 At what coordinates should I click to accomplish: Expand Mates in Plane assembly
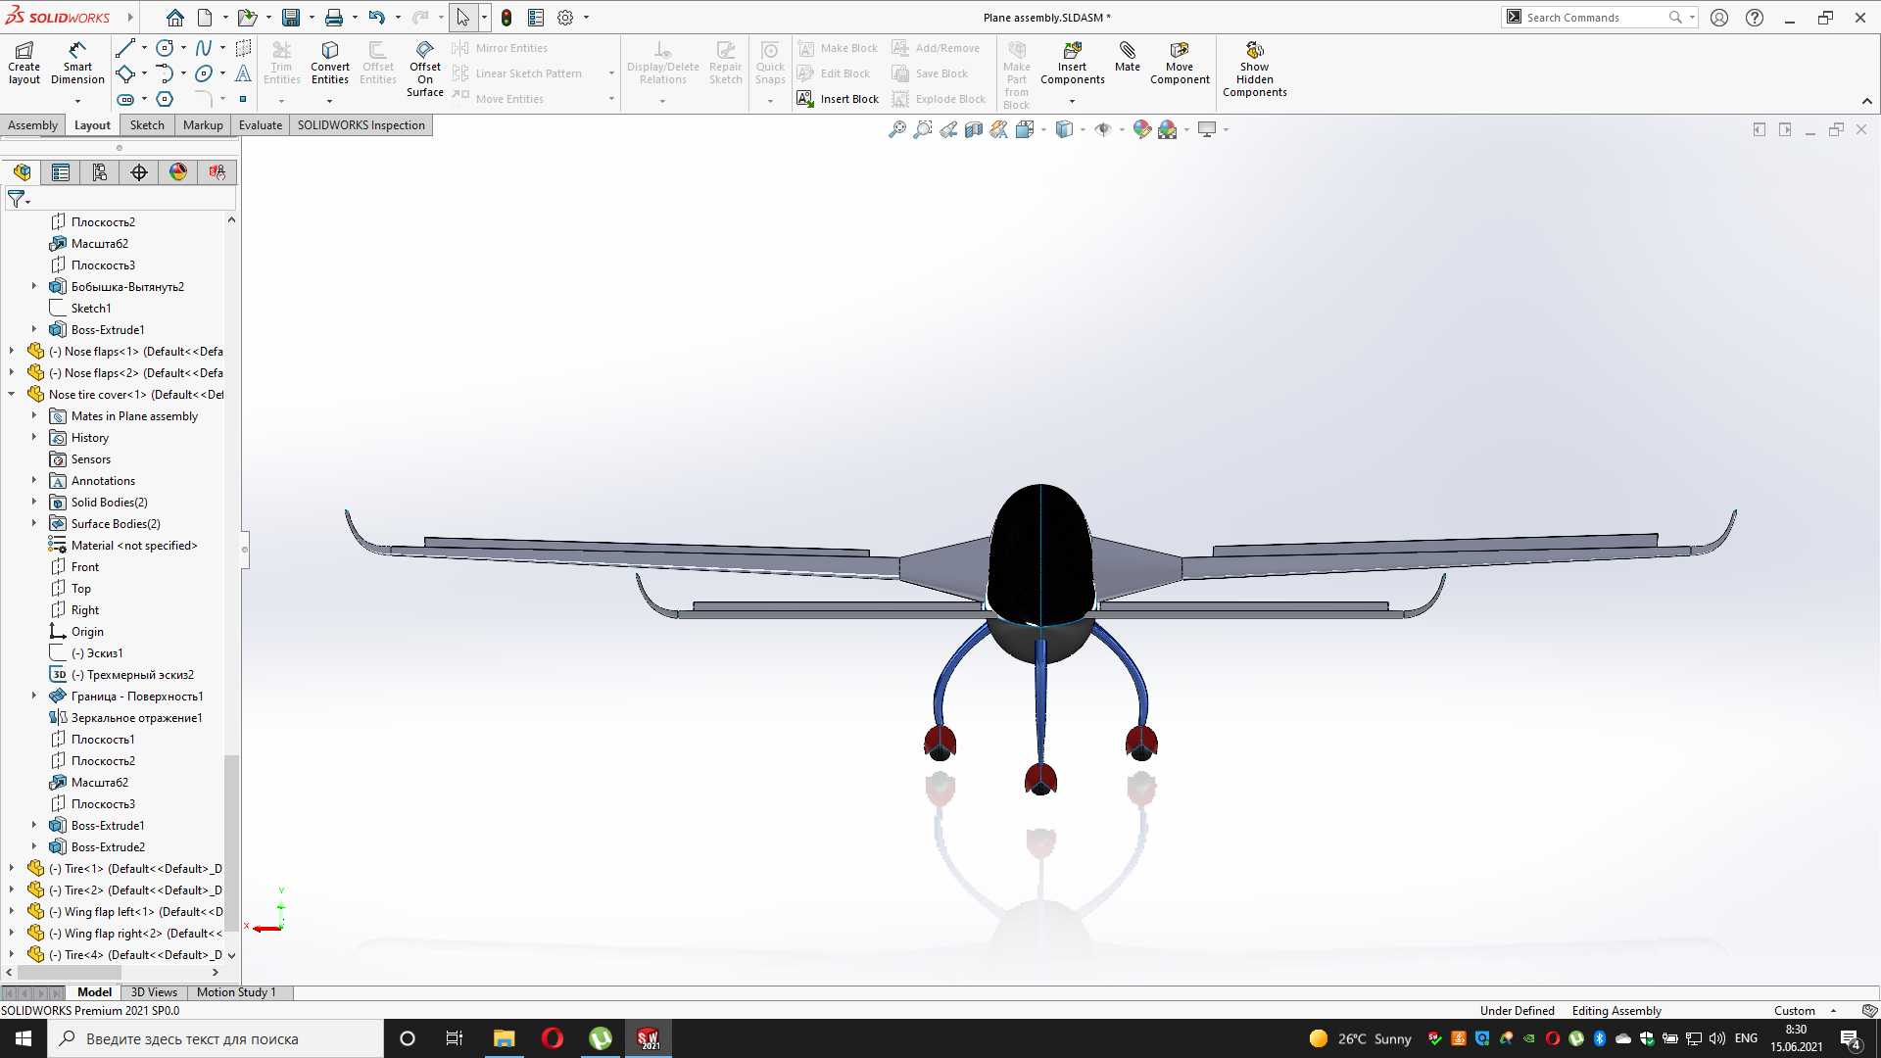coord(34,416)
